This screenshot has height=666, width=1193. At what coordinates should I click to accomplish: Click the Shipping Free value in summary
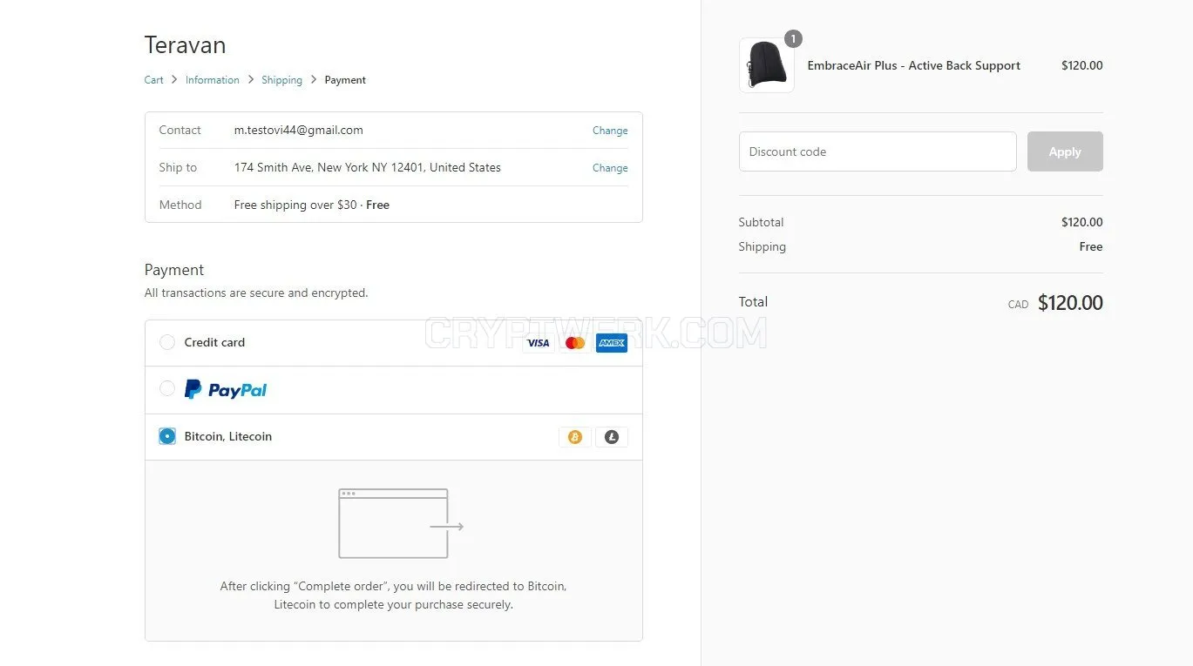(x=1091, y=246)
